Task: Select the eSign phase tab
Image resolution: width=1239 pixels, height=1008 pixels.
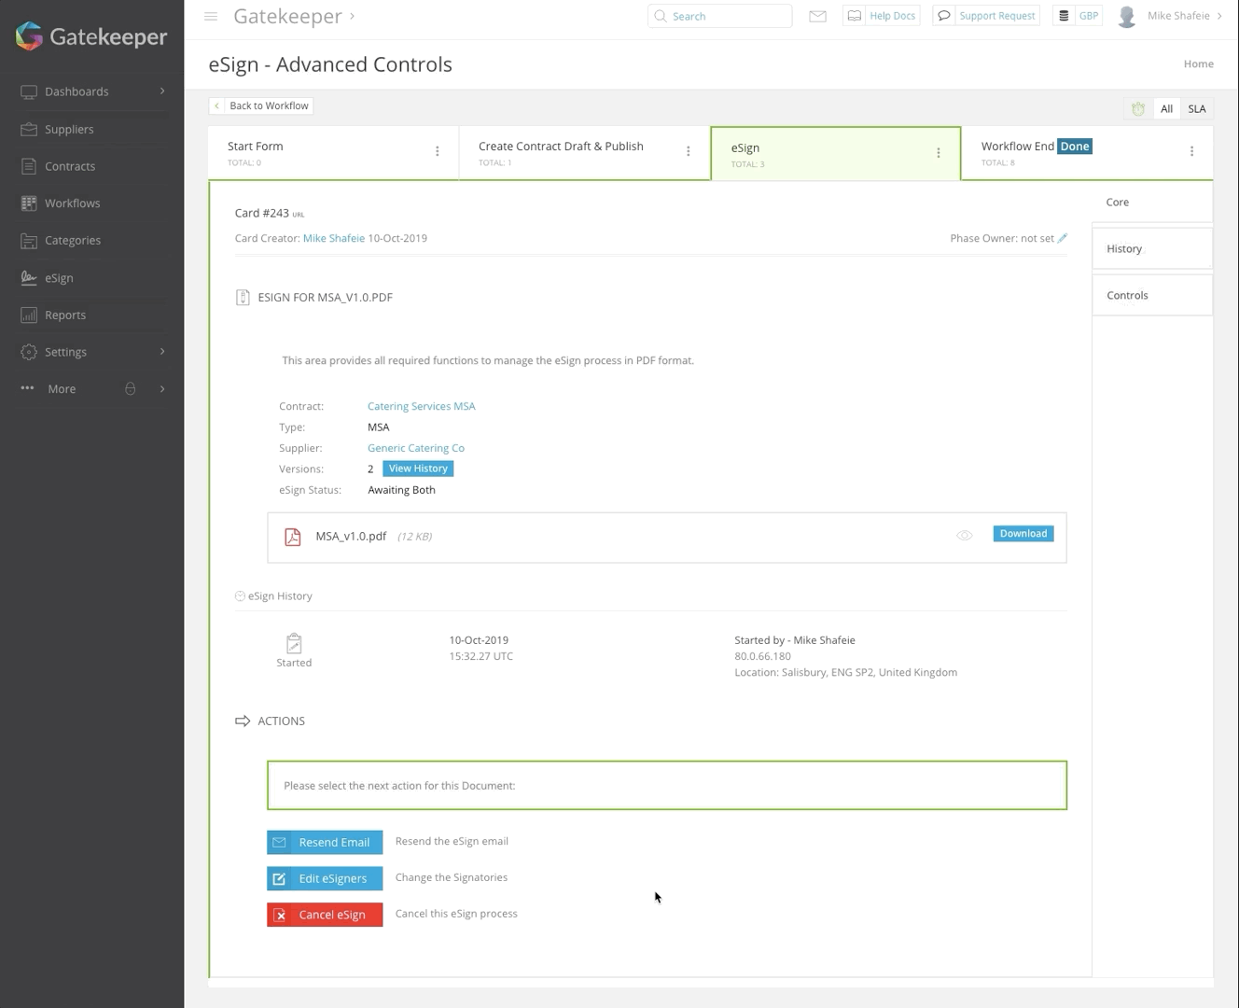Action: 836,154
